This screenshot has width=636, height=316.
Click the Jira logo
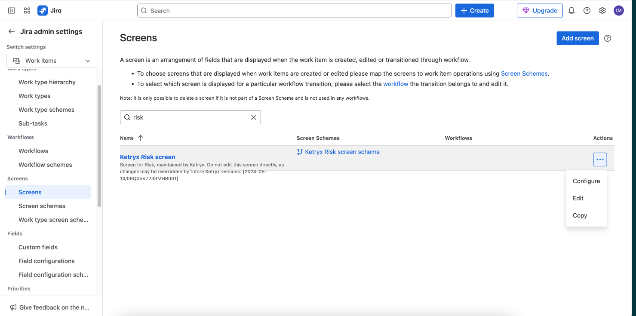point(49,11)
